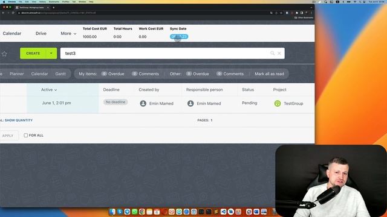Screen dimensions: 387x217
Task: Click the June 1, 2:01 pm cell
Action: [x=56, y=103]
